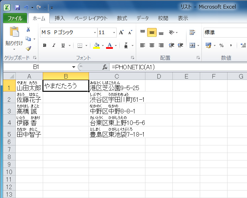Switch to the 挿入 tab
Viewport: 247px width, 198px height.
pos(60,18)
